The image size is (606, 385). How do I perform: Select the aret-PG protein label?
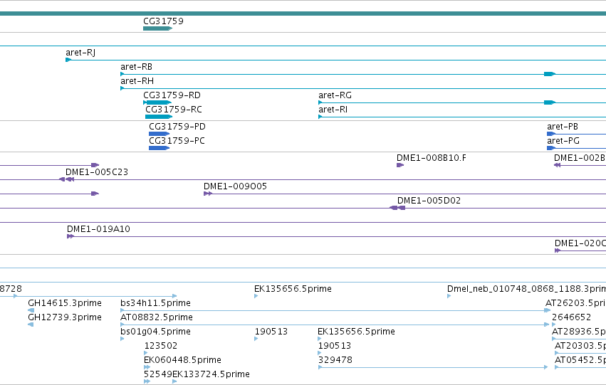563,141
